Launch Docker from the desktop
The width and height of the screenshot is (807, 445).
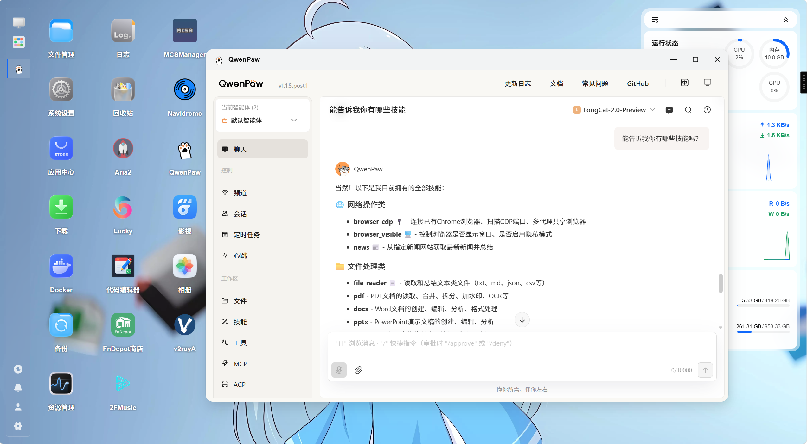coord(61,266)
